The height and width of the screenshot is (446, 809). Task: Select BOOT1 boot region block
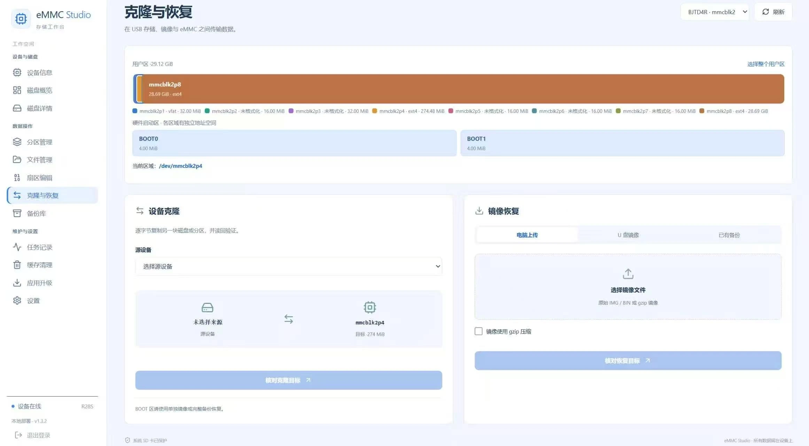(622, 143)
